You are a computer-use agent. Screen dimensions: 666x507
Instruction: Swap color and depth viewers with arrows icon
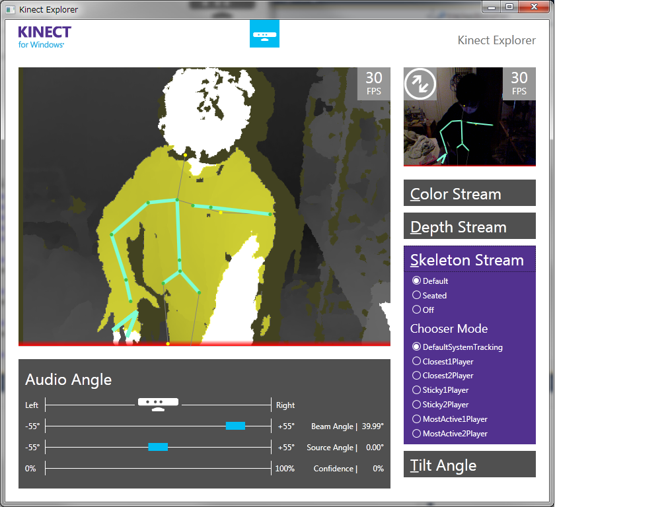click(x=420, y=84)
